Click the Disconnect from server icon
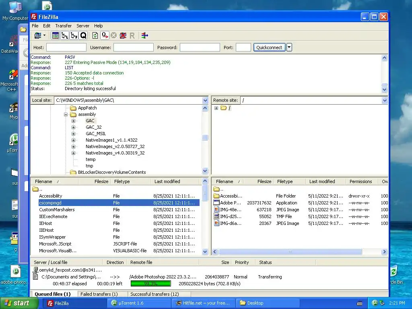Viewport: 412px width, 309px height. (x=123, y=35)
